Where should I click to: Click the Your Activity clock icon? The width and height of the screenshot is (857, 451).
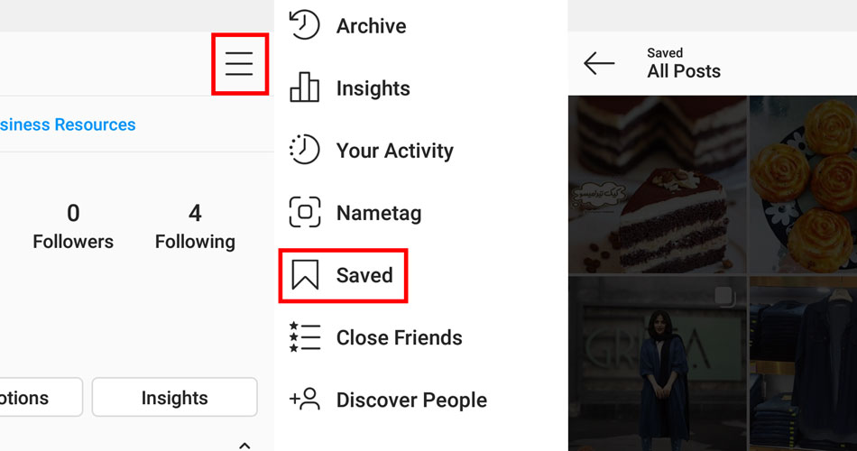[304, 149]
